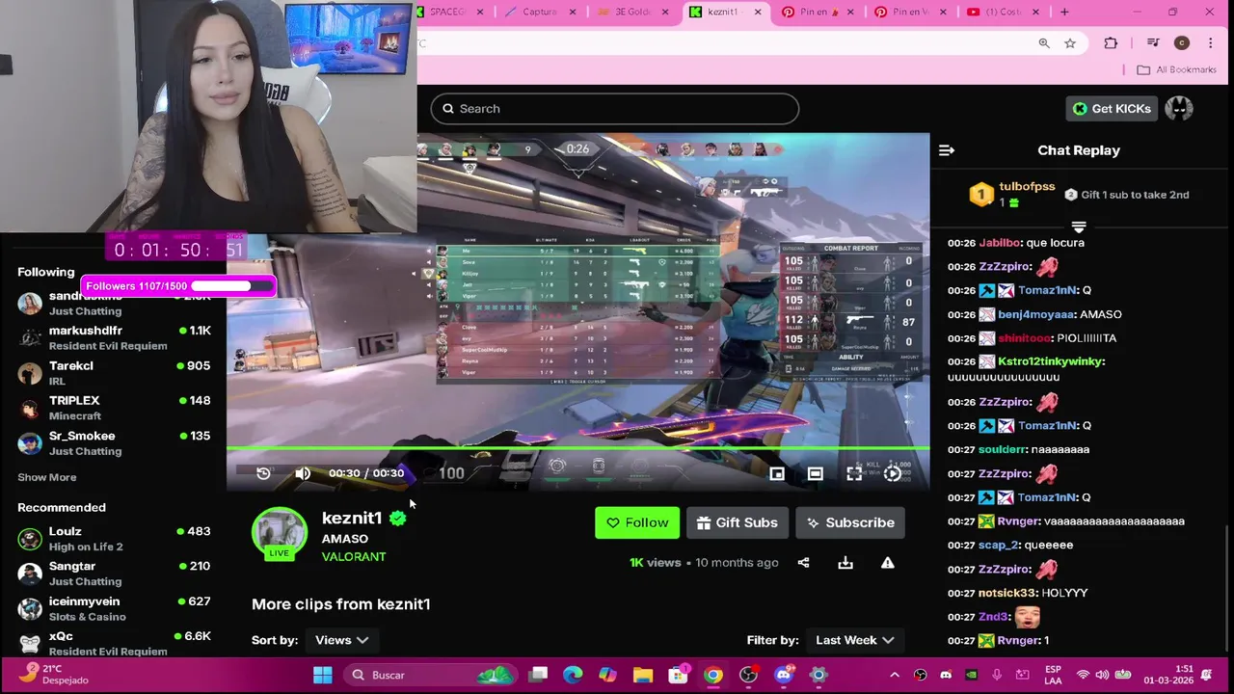The height and width of the screenshot is (694, 1234).
Task: Open the Wi-Fi network tray icon
Action: pyautogui.click(x=1083, y=675)
